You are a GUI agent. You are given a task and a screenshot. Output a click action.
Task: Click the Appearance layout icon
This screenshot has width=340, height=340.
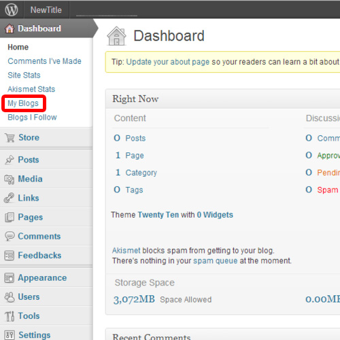(x=10, y=278)
